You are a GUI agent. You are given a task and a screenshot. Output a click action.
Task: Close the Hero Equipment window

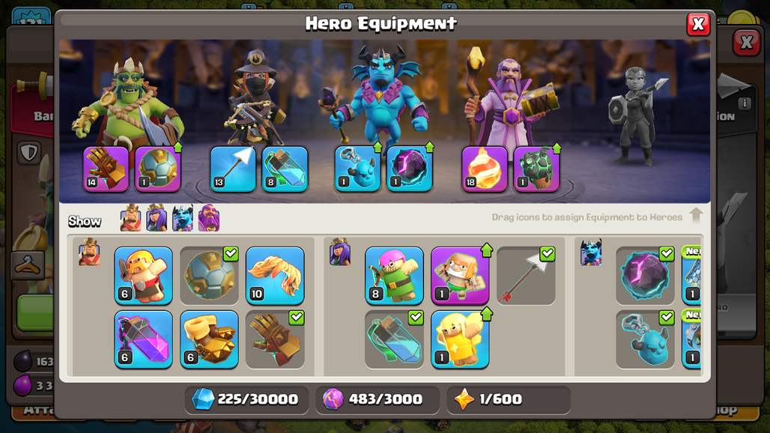pyautogui.click(x=698, y=24)
